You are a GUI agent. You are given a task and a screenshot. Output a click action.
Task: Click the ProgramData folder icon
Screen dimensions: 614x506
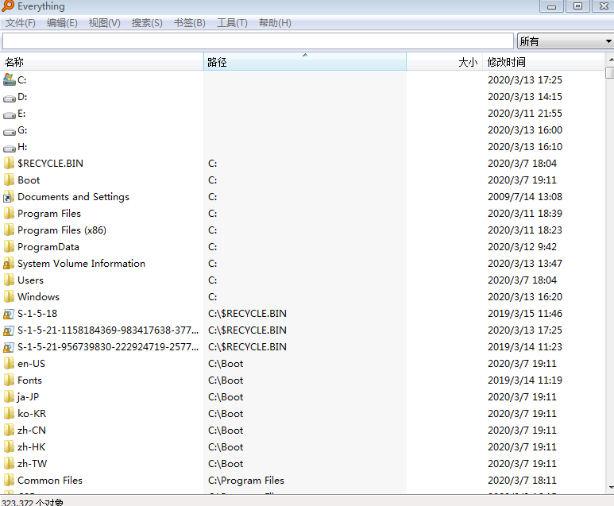(x=9, y=247)
